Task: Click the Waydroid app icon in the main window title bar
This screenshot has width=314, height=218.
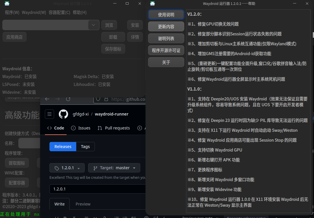Action: click(x=7, y=3)
